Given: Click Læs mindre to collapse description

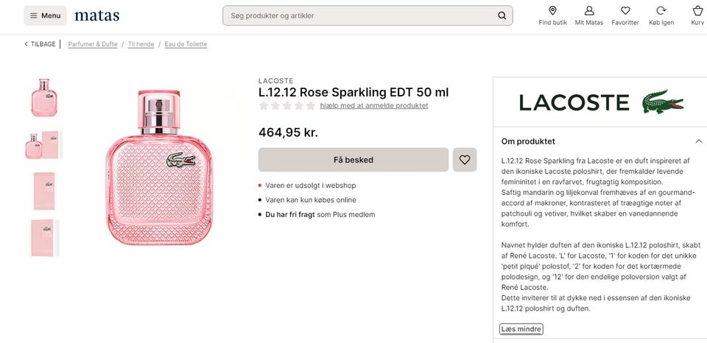Looking at the screenshot, I should pos(521,329).
